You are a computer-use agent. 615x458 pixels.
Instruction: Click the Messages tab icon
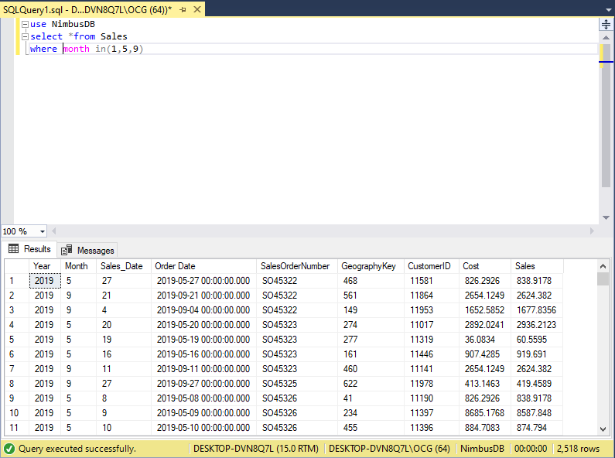pos(67,250)
